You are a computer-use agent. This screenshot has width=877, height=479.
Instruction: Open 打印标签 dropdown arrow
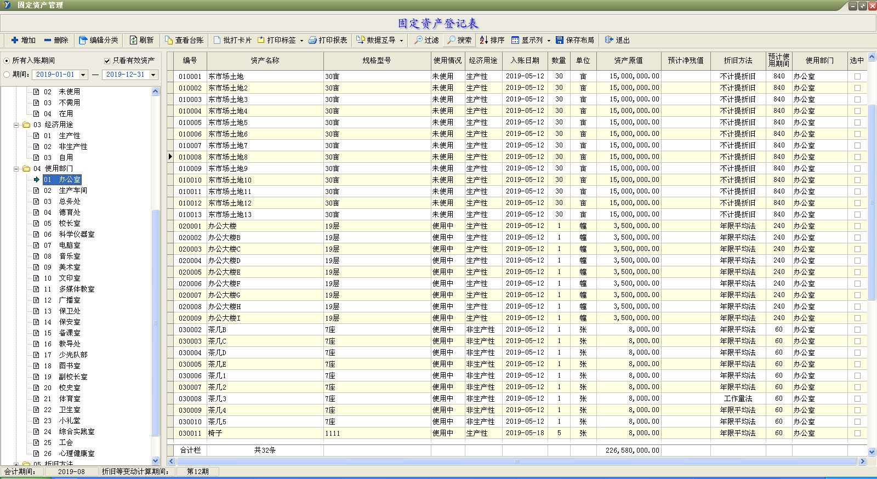click(x=301, y=41)
